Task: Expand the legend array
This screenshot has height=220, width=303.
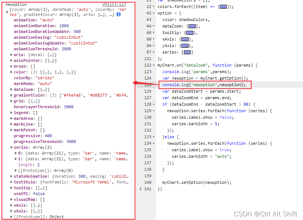Action: (11, 113)
